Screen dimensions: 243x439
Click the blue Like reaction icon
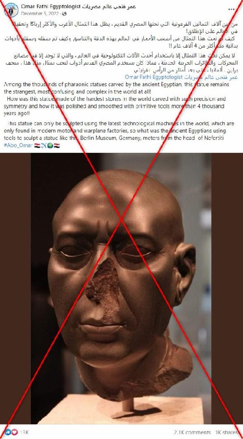click(x=8, y=432)
